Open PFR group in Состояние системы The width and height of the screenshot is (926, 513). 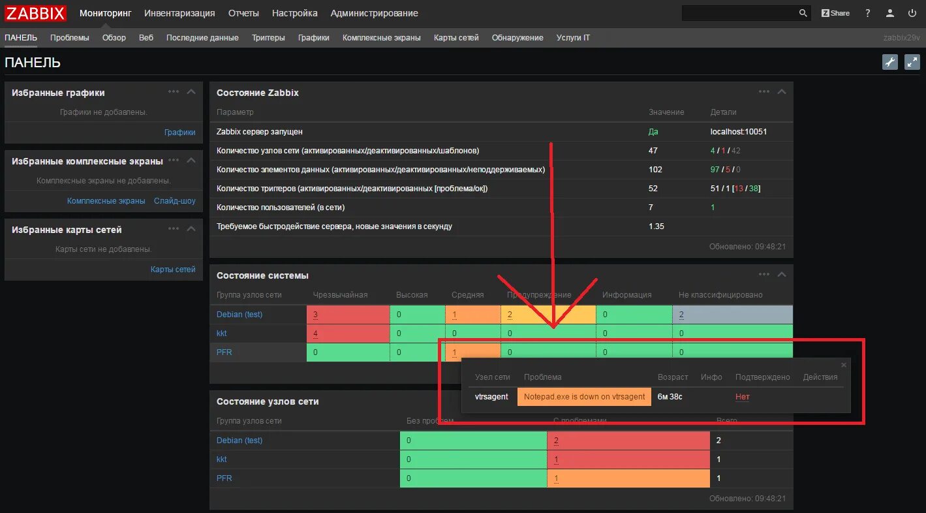224,352
